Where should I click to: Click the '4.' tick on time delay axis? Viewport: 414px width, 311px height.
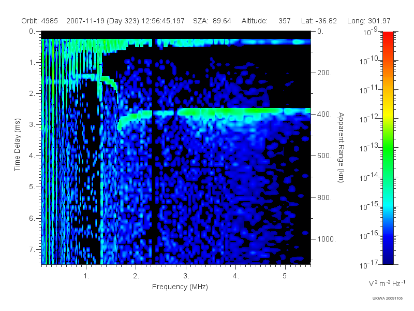(32, 156)
